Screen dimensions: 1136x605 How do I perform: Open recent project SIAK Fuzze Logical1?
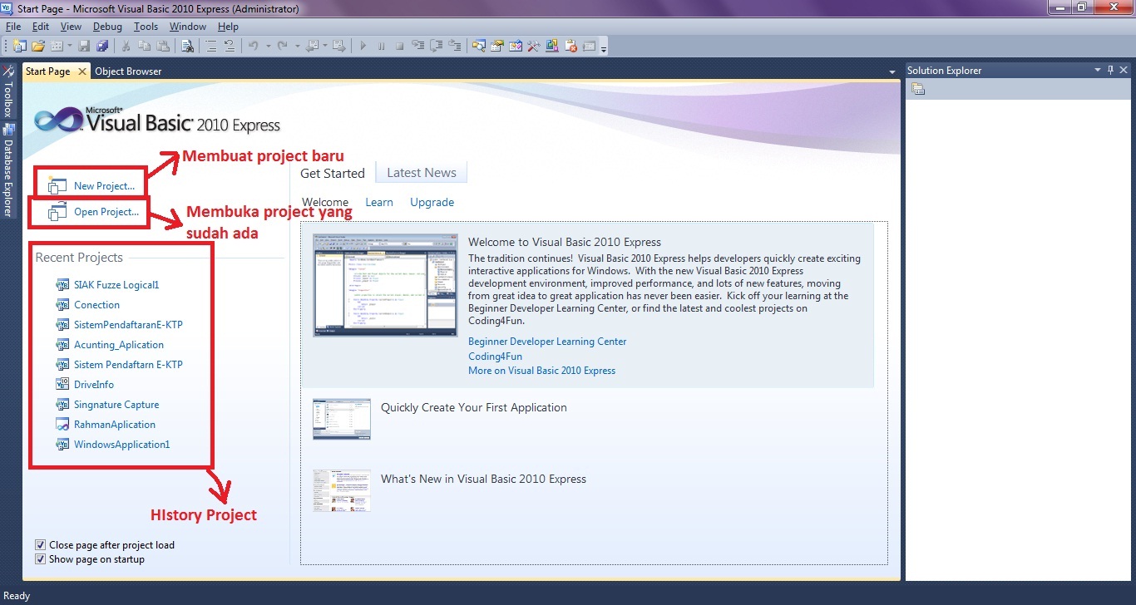pos(116,285)
